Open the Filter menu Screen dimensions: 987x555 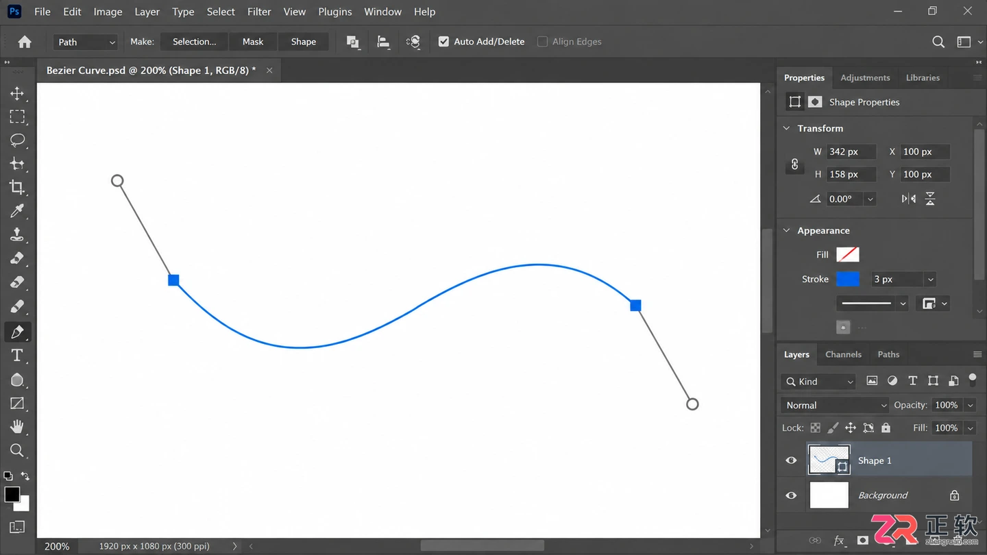[x=259, y=12]
